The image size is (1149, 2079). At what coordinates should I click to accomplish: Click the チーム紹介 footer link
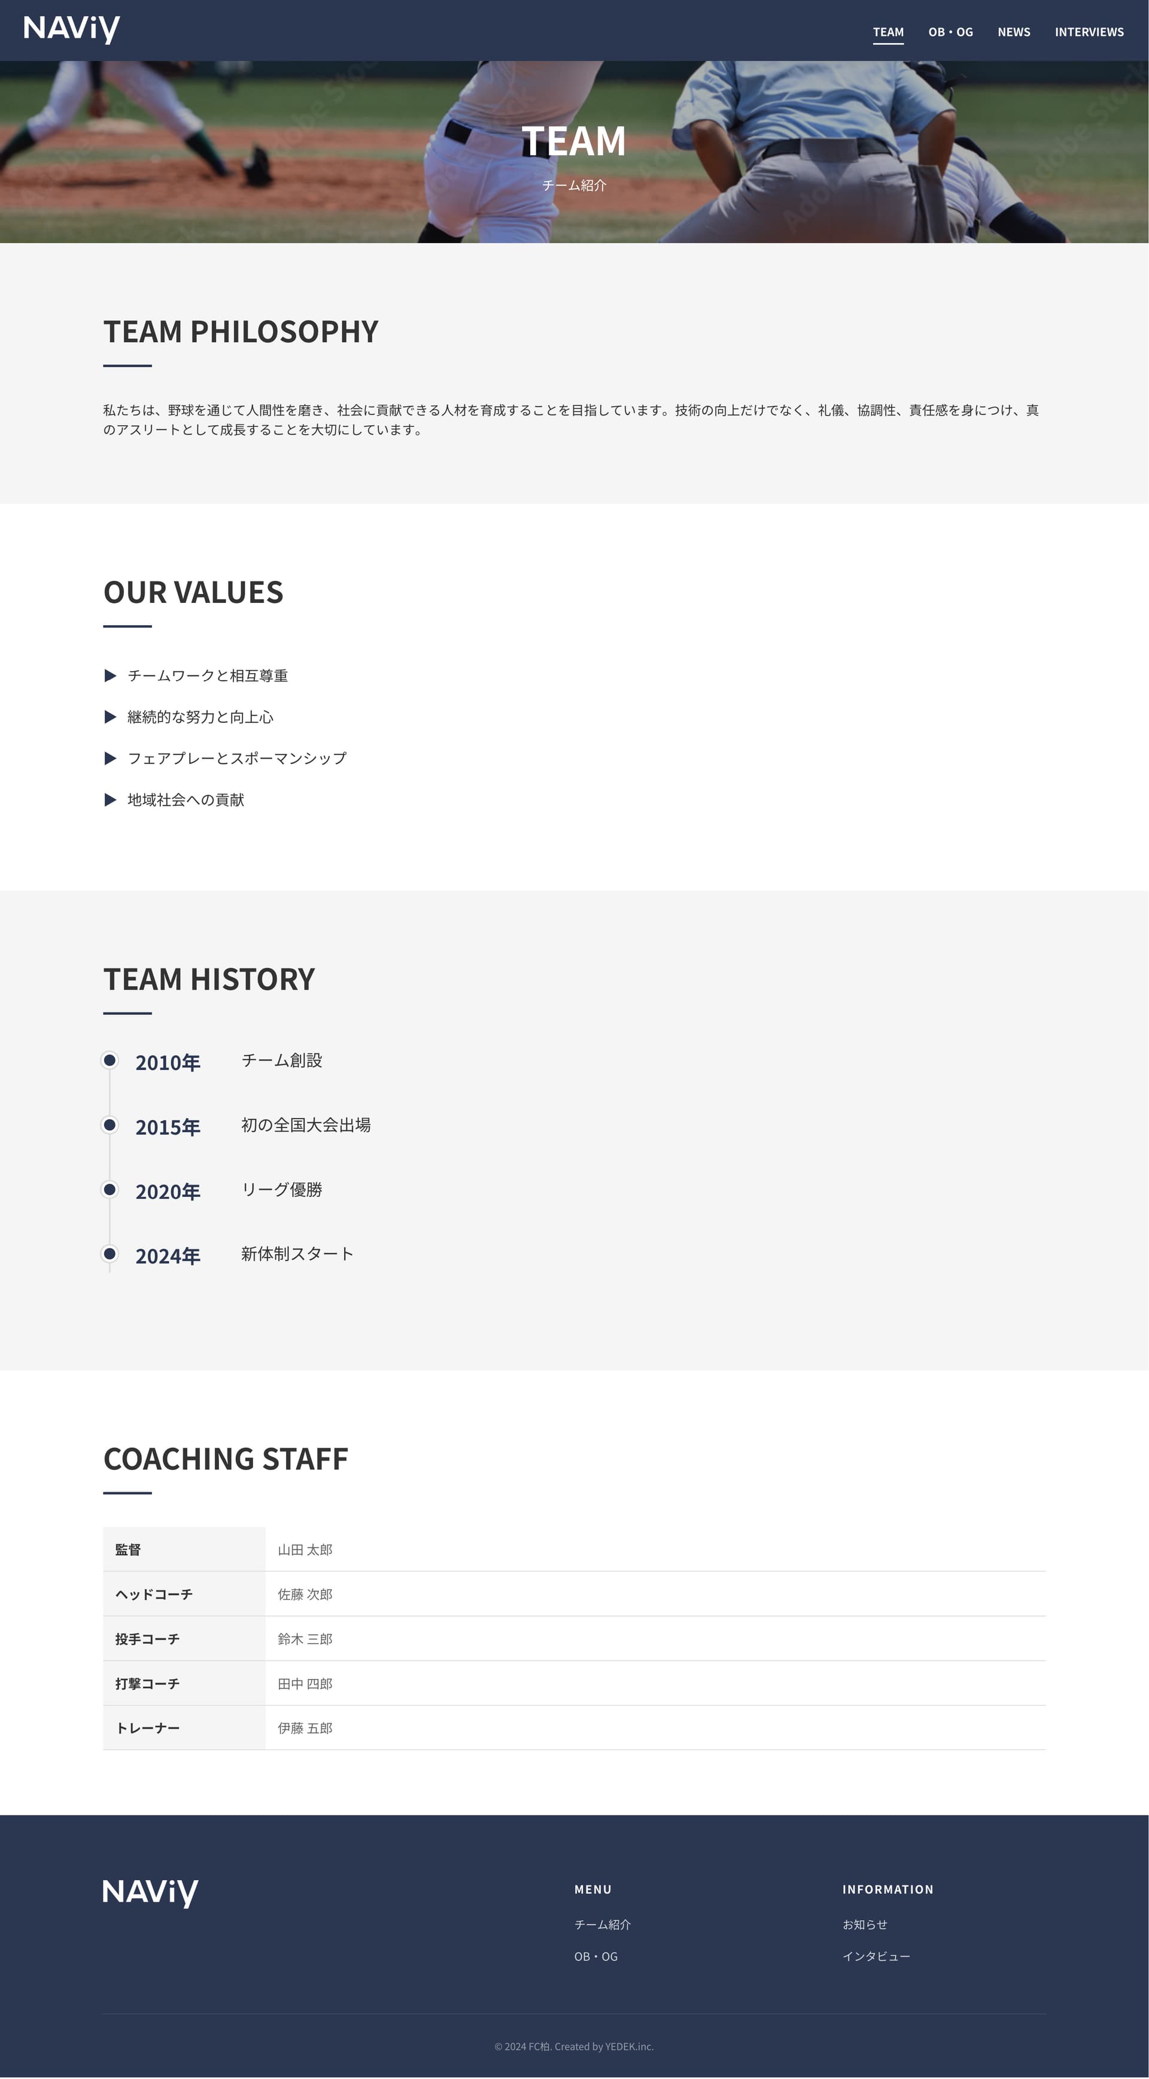(602, 1924)
